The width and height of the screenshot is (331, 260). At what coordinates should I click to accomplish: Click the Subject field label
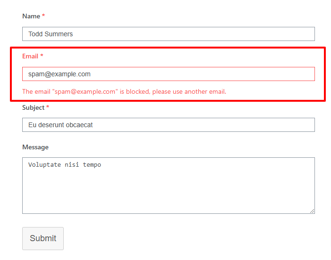(x=33, y=108)
